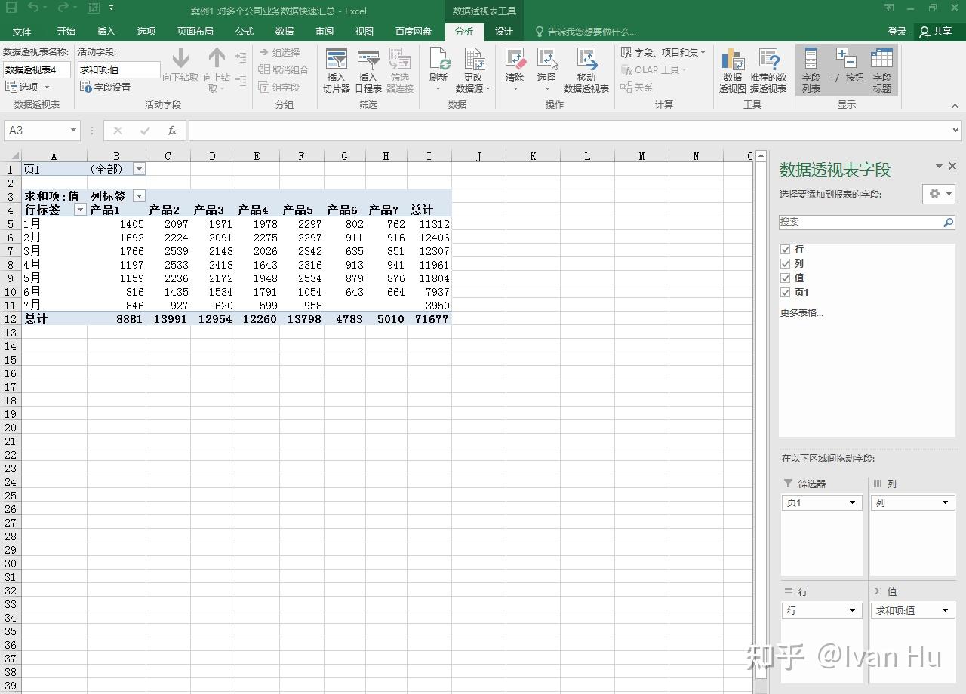Click the PivotChart icon
The width and height of the screenshot is (966, 694).
click(732, 60)
